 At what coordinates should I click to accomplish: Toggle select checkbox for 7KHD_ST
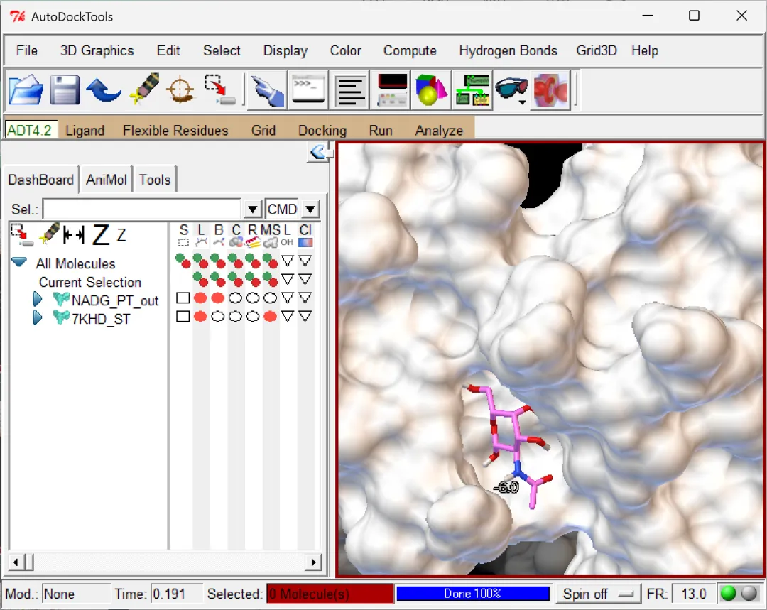click(183, 317)
